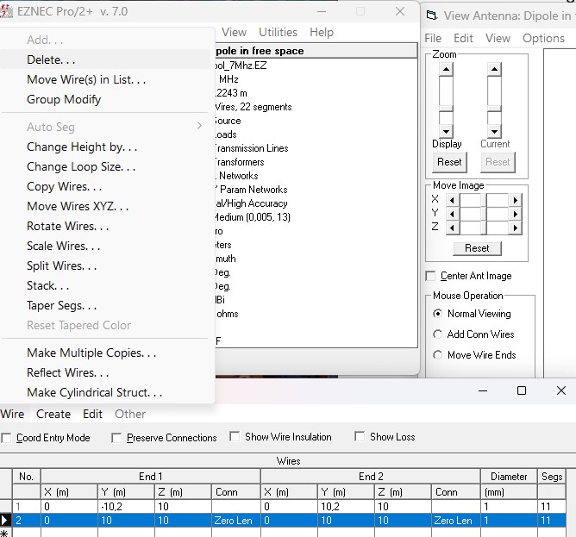Image resolution: width=576 pixels, height=537 pixels.
Task: Click the Display zoom up arrow
Action: point(446,68)
